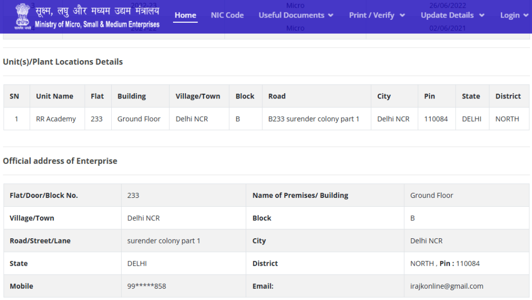The width and height of the screenshot is (532, 300).
Task: Open the Print / Verify dropdown menu
Action: pyautogui.click(x=377, y=15)
